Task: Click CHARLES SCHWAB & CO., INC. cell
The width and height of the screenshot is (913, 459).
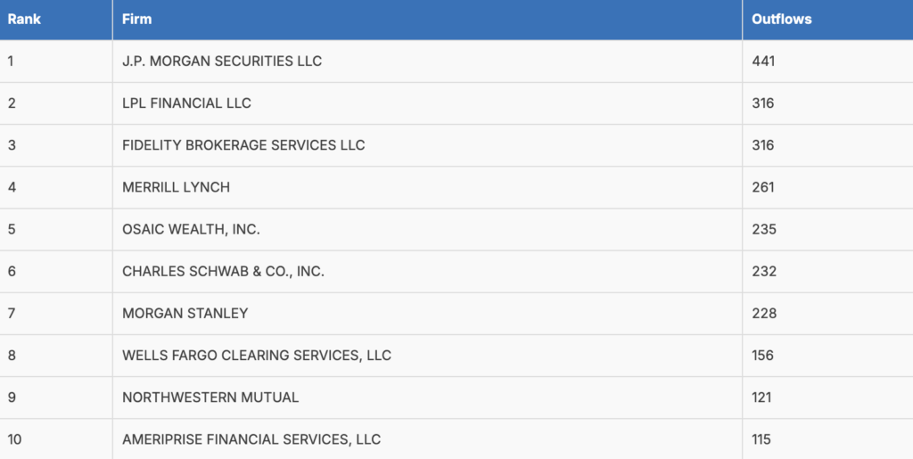Action: pos(427,271)
